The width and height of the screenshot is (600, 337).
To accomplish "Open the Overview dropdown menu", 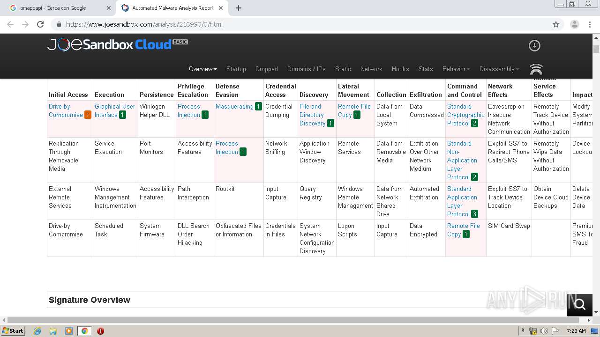I will point(203,69).
